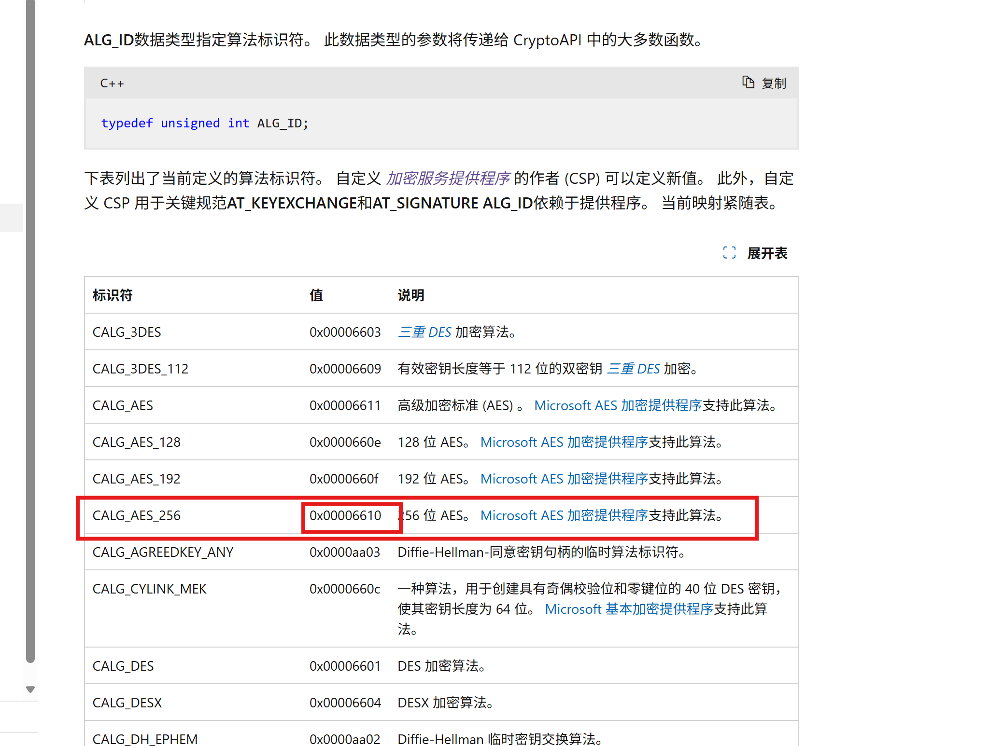Click the sidebar scroll down arrow
Image resolution: width=990 pixels, height=746 pixels.
click(x=30, y=689)
